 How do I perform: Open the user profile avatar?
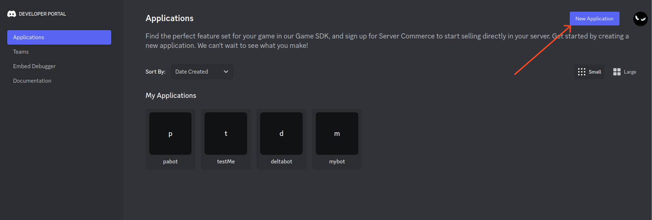[x=640, y=19]
